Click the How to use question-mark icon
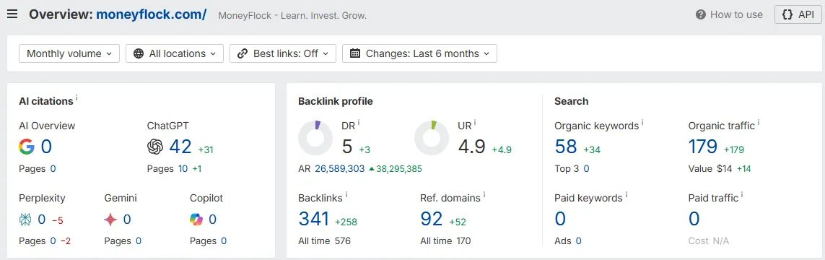 [x=700, y=14]
